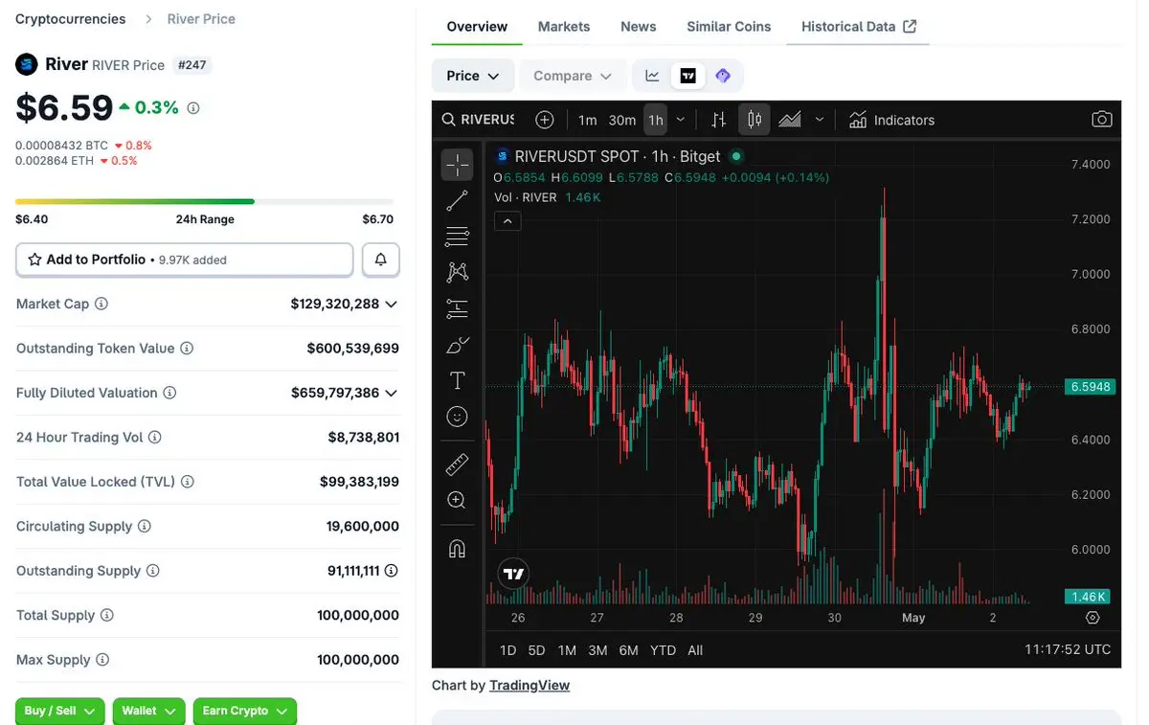The width and height of the screenshot is (1149, 725).
Task: Open the Wallet dropdown
Action: pyautogui.click(x=148, y=711)
